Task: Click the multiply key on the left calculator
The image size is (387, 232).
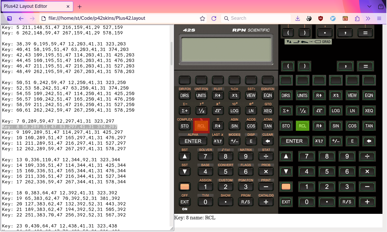Action: pos(266,172)
